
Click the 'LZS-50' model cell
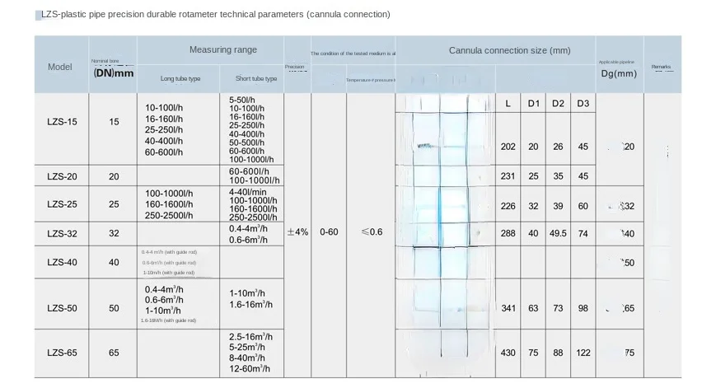click(x=62, y=308)
